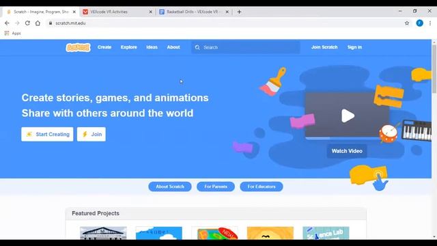Open first featured project thumbnail with building

click(103, 233)
